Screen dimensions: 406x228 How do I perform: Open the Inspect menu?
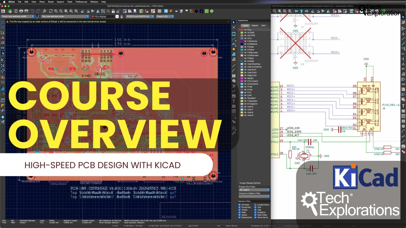coord(60,2)
